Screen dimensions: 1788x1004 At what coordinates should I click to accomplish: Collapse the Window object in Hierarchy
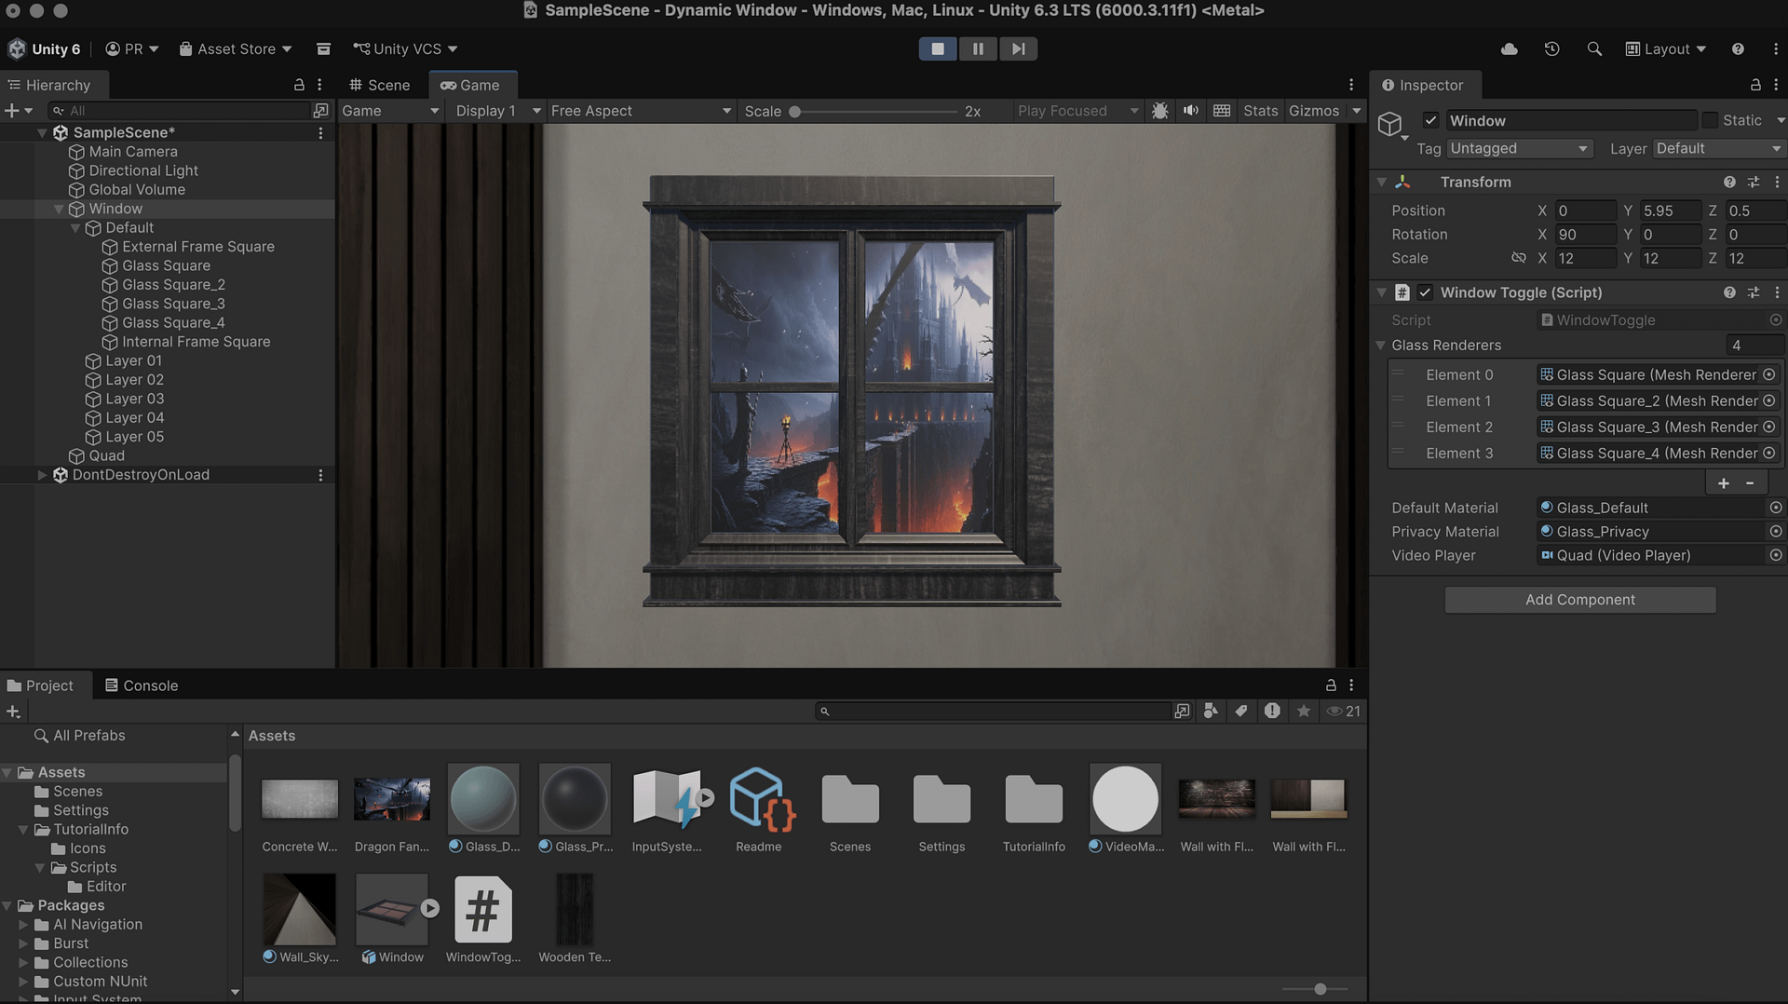coord(59,210)
